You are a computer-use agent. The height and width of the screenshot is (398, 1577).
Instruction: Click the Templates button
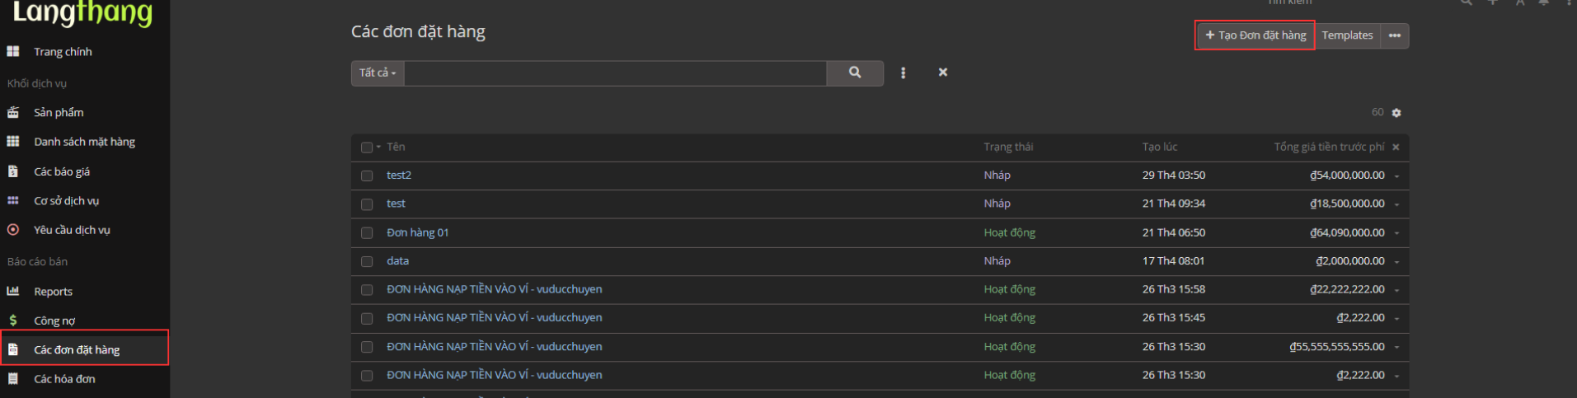(x=1347, y=35)
